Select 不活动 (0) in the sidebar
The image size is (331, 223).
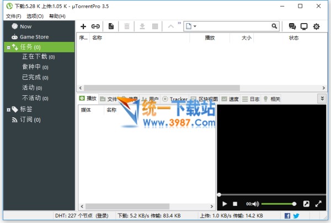click(x=35, y=98)
